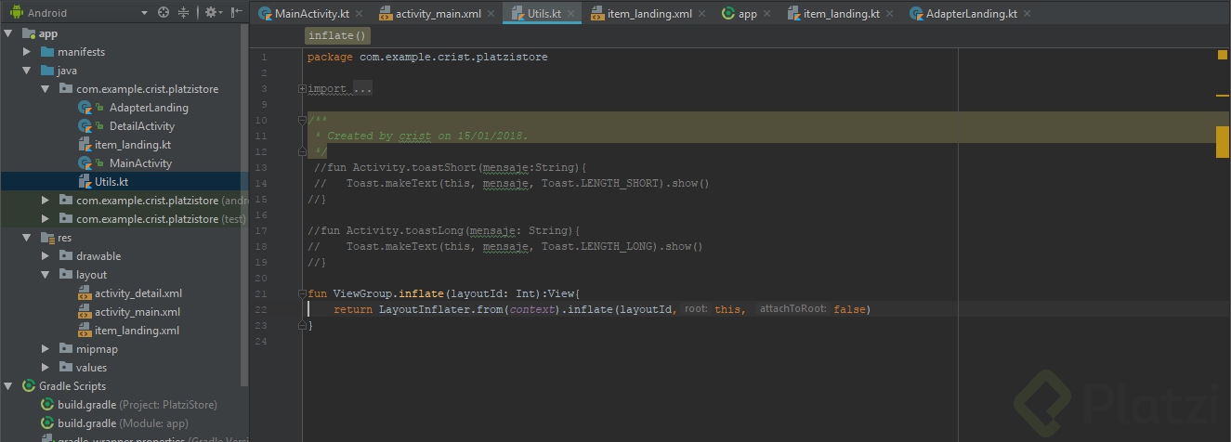Click the word 'package' on line 1
The image size is (1231, 442).
click(x=330, y=57)
